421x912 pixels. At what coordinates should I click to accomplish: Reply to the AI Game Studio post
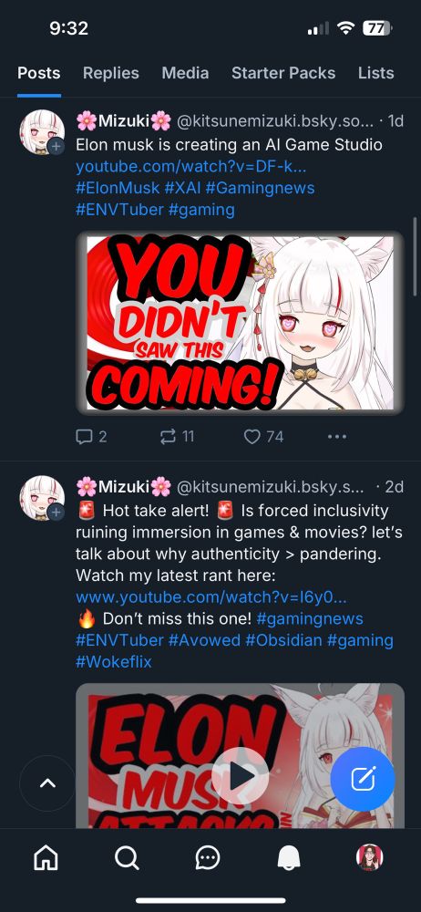(x=91, y=436)
